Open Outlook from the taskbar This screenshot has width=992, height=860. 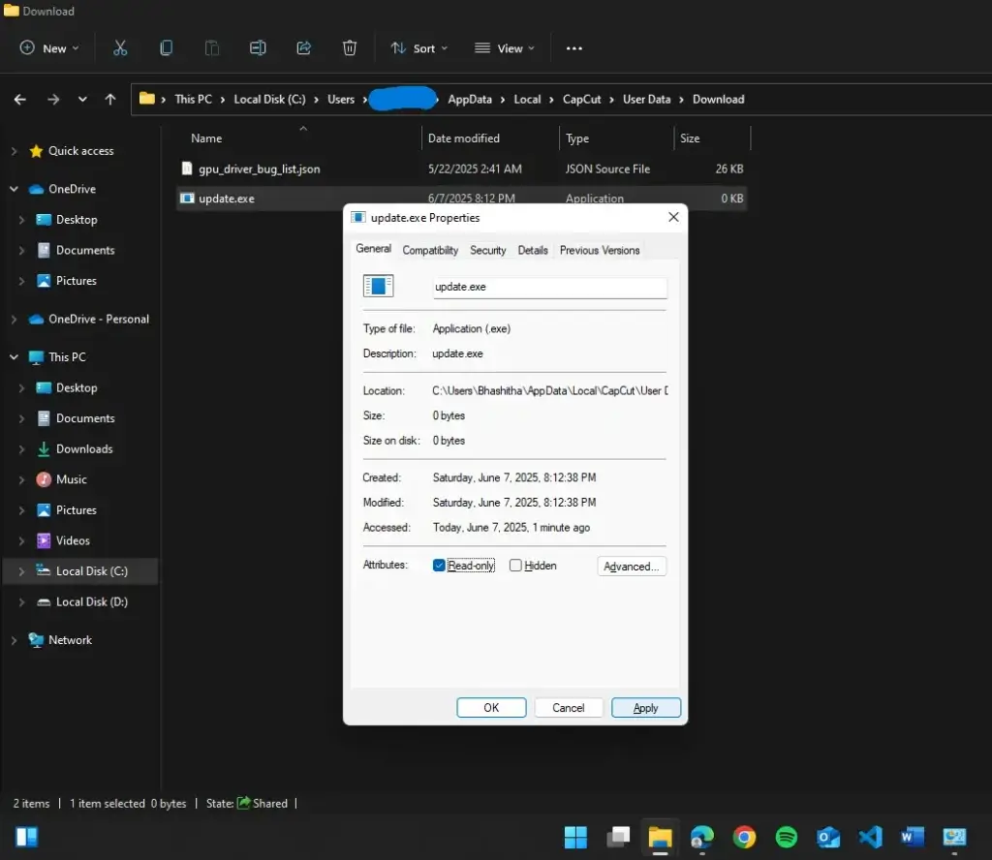tap(828, 837)
